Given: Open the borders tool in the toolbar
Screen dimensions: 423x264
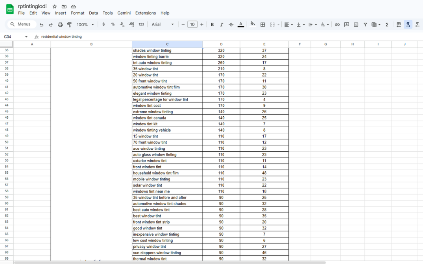Looking at the screenshot, I should click(x=263, y=24).
